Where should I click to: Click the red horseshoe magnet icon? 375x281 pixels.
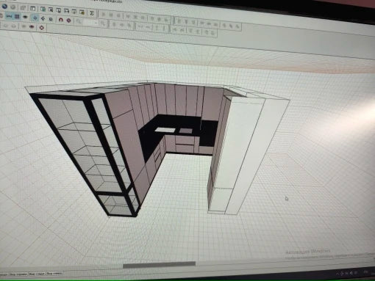coord(60,20)
